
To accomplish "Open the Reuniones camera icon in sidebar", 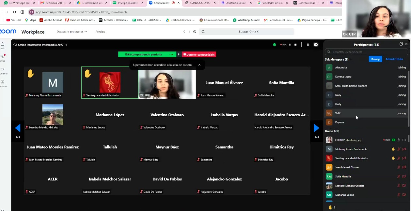I will (x=3, y=69).
